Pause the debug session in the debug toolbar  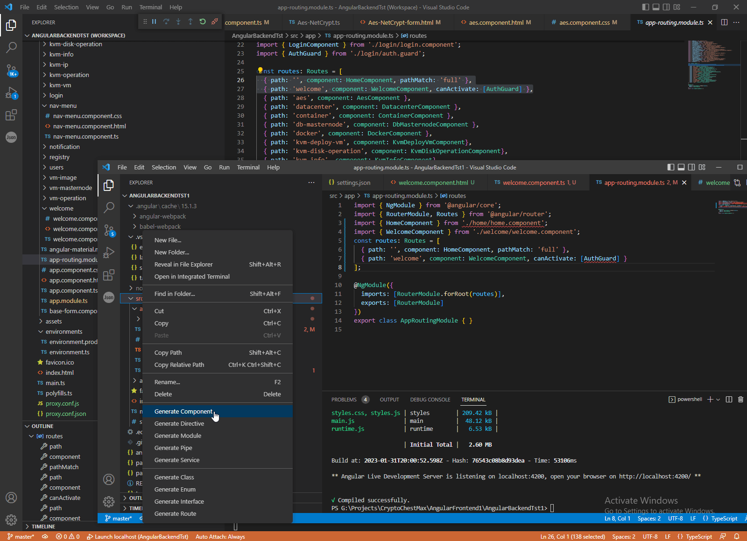[154, 21]
